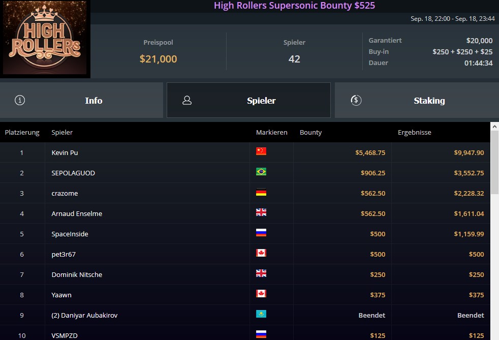The image size is (499, 340).
Task: Select player VSMPZD
Action: [65, 335]
